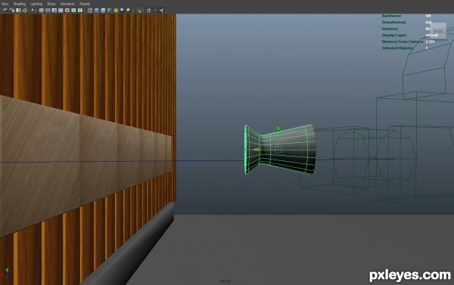
Task: Click the green Y-axis move manipulator arrow
Action: 278,127
